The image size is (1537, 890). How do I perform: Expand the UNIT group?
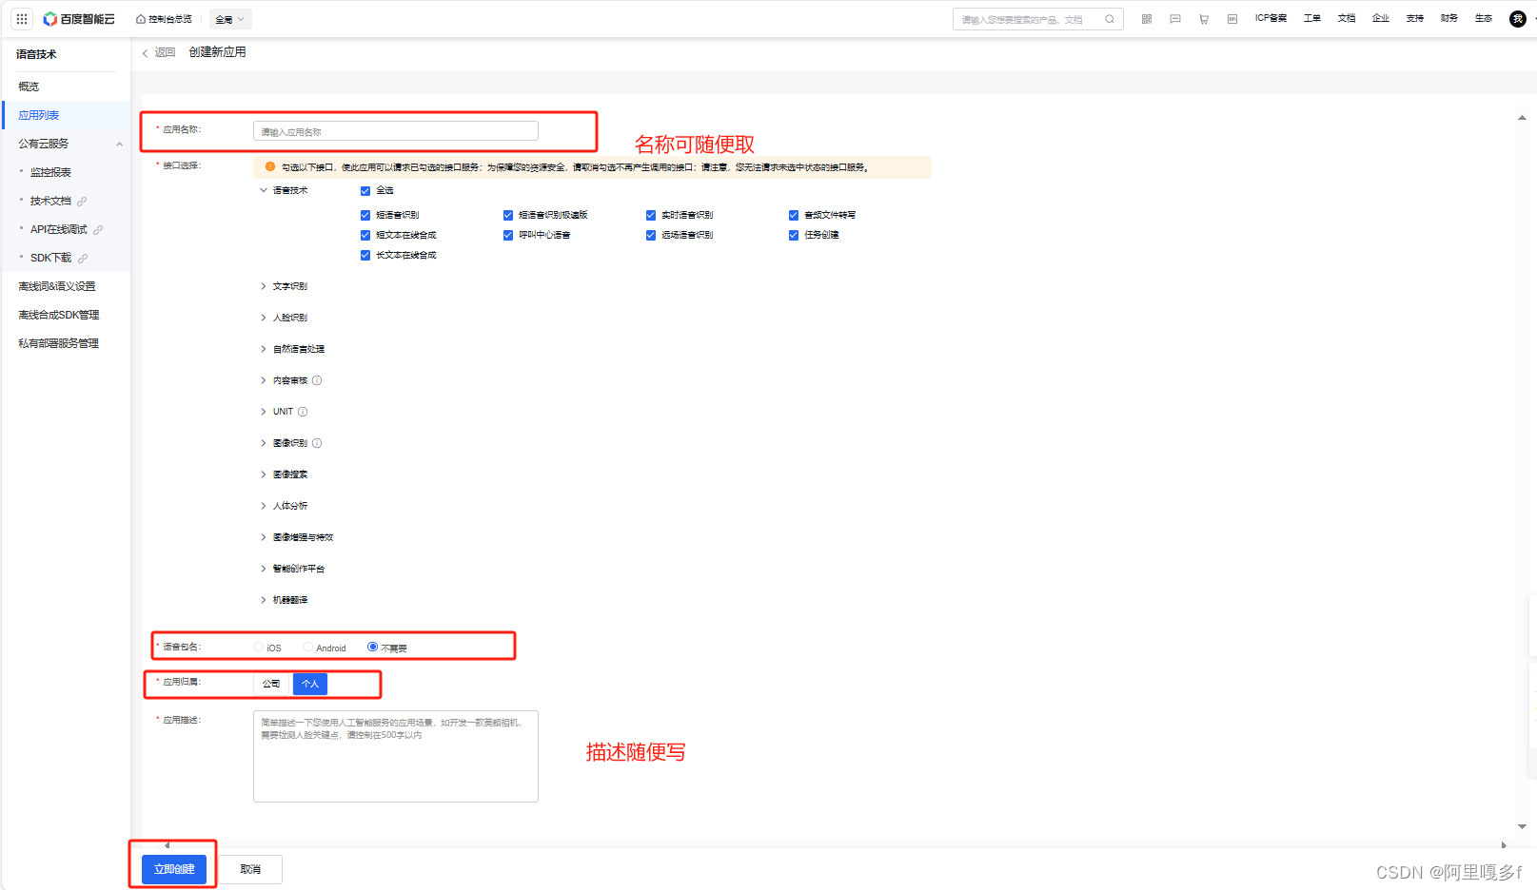coord(264,412)
